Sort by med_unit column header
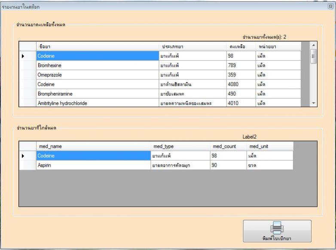The image size is (336, 250). pos(270,146)
